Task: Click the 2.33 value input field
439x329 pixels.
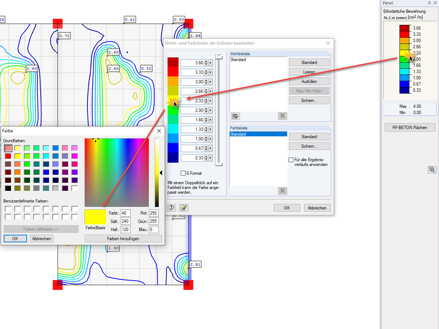Action: point(192,101)
